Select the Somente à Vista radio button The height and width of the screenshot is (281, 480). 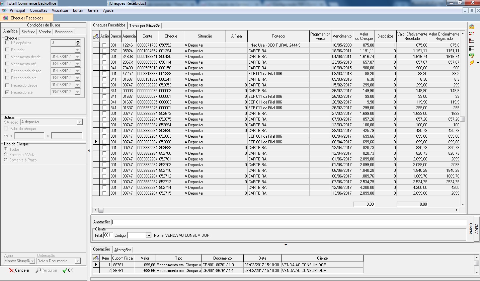pyautogui.click(x=5, y=155)
